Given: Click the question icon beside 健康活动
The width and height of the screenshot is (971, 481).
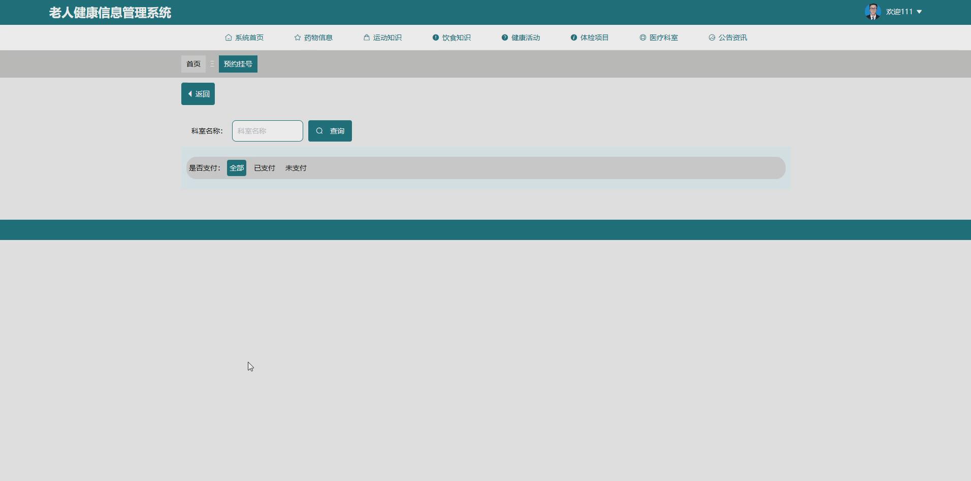Looking at the screenshot, I should [505, 38].
